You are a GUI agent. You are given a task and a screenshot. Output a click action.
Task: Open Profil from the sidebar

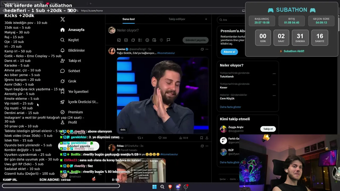click(x=69, y=122)
